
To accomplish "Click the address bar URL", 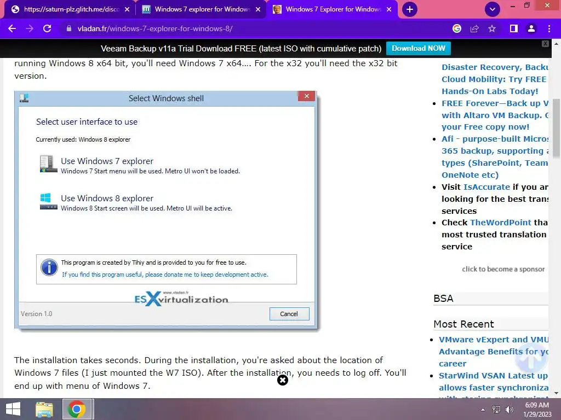I will (155, 28).
